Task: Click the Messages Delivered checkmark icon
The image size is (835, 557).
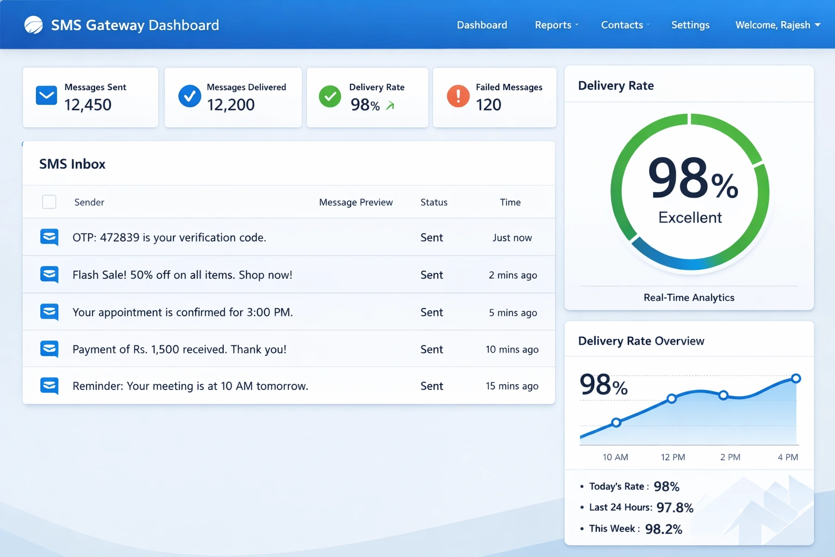Action: [189, 96]
